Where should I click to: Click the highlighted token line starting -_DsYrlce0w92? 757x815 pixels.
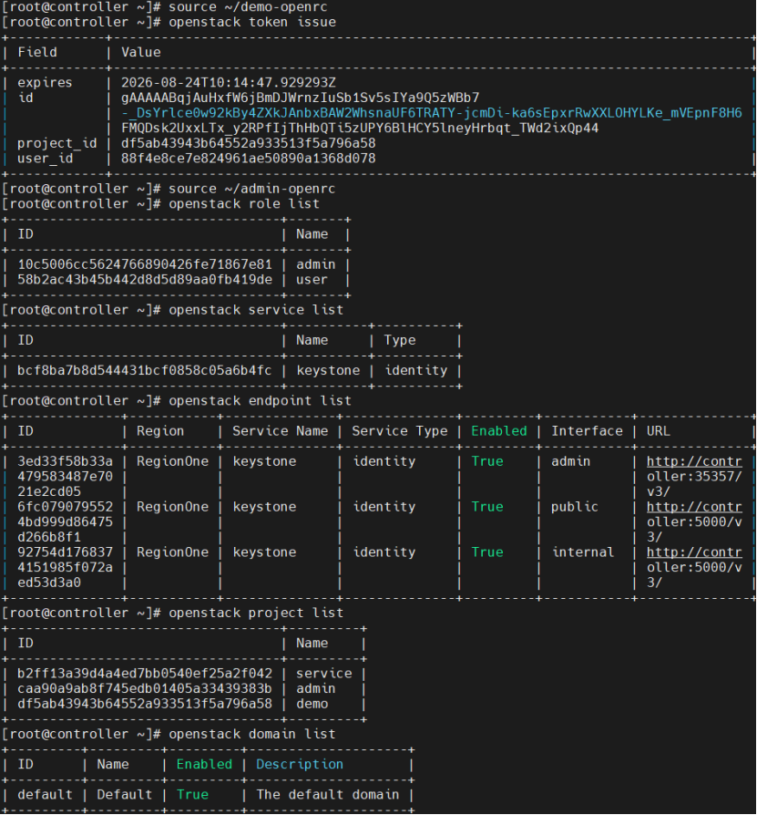click(x=432, y=113)
